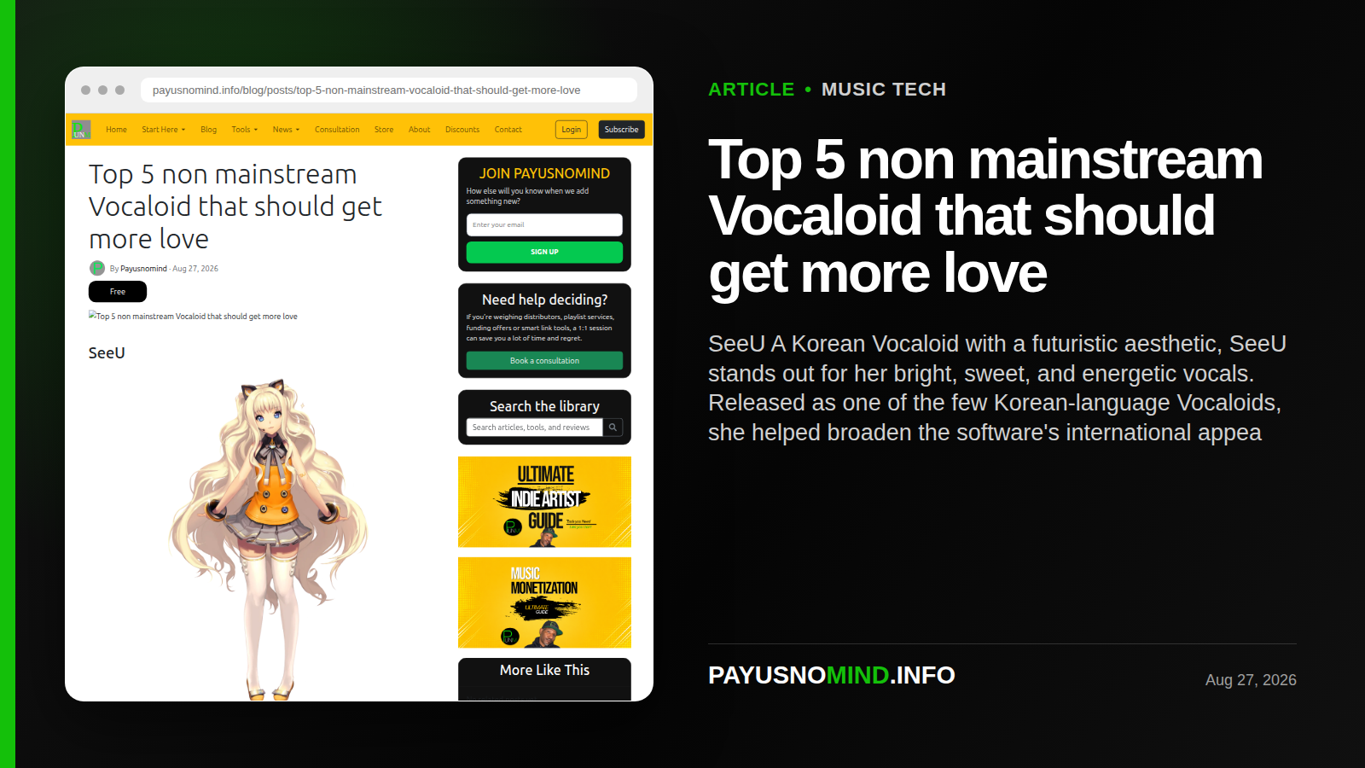Select Store in the navigation bar

click(x=384, y=130)
